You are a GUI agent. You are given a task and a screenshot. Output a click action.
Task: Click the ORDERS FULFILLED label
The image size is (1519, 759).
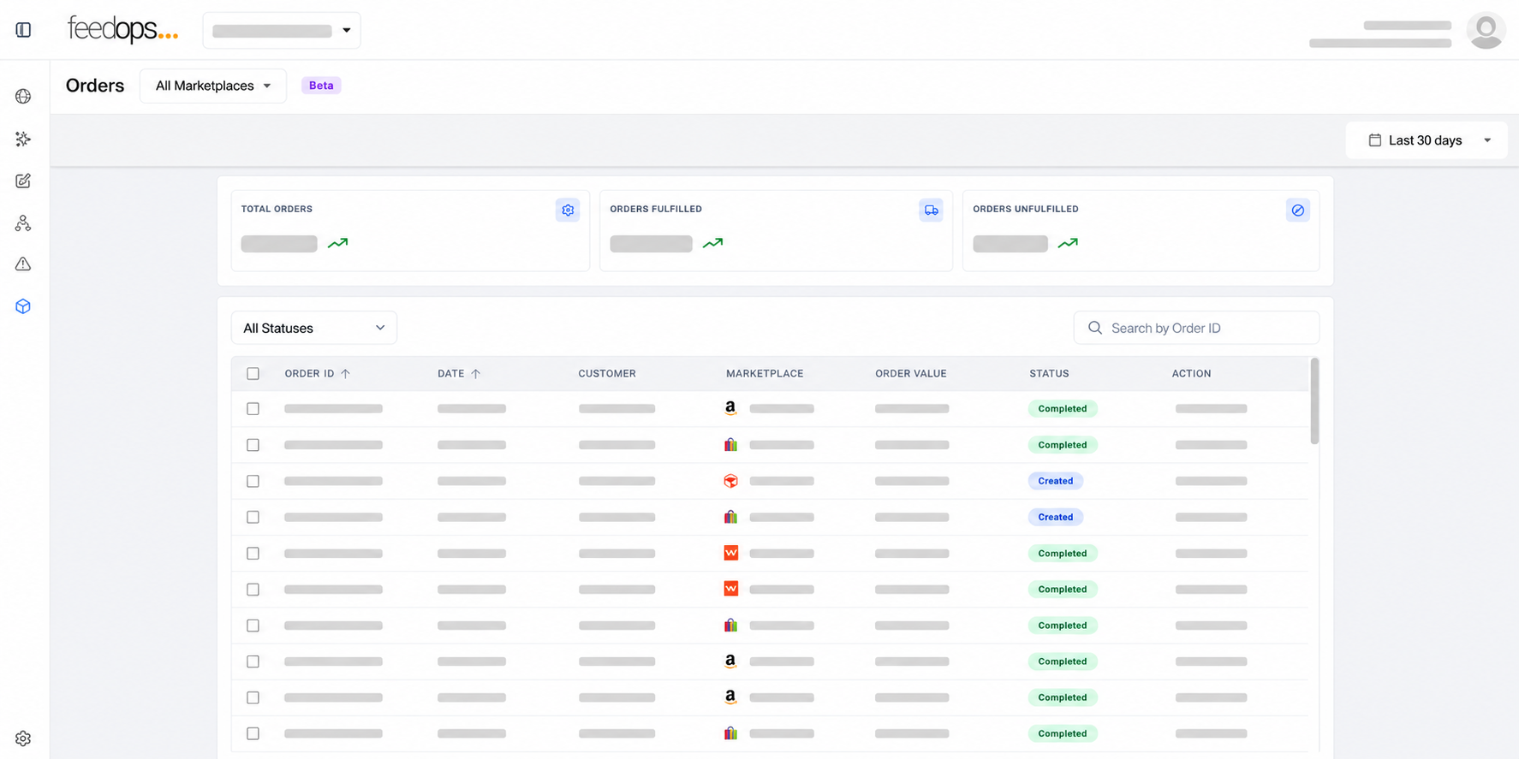(x=656, y=209)
